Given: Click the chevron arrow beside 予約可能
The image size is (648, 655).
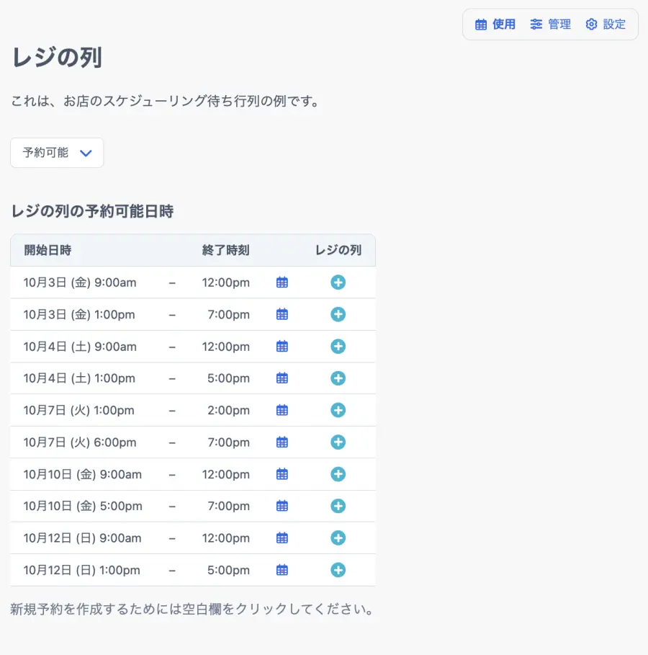Looking at the screenshot, I should [86, 153].
